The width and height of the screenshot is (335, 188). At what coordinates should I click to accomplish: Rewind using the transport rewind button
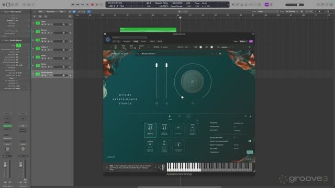point(73,5)
